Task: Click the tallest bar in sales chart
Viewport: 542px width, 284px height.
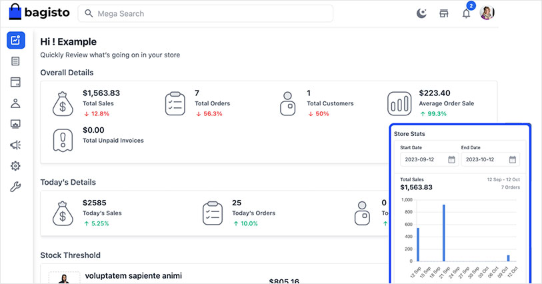Action: coord(444,233)
